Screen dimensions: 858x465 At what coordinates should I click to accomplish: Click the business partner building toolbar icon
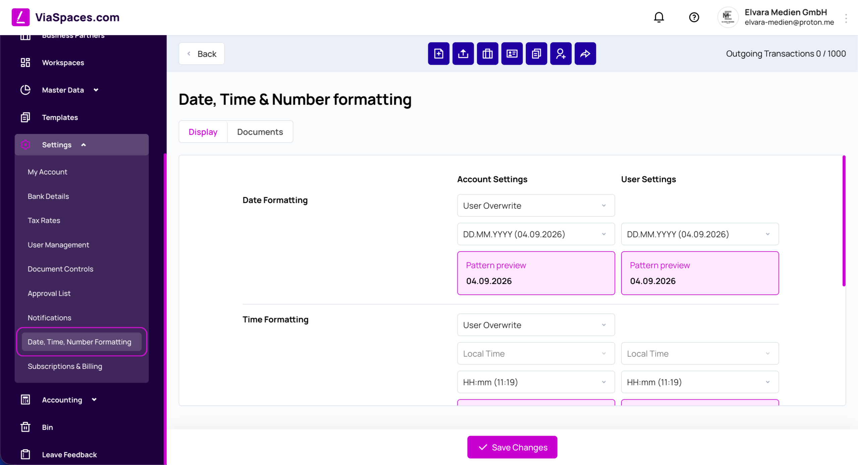pyautogui.click(x=487, y=54)
